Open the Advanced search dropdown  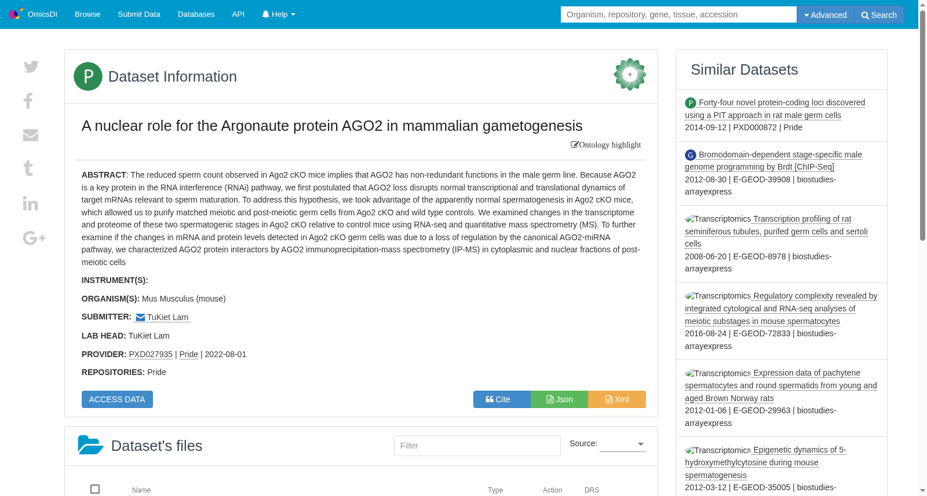[x=825, y=14]
